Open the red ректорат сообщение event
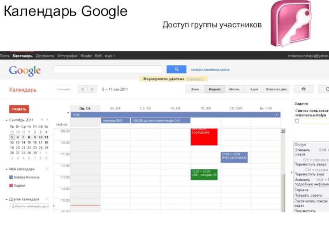Image resolution: width=329 pixels, height=246 pixels. pyautogui.click(x=204, y=137)
